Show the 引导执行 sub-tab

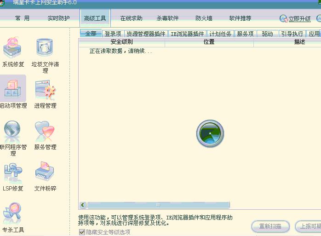(x=292, y=34)
